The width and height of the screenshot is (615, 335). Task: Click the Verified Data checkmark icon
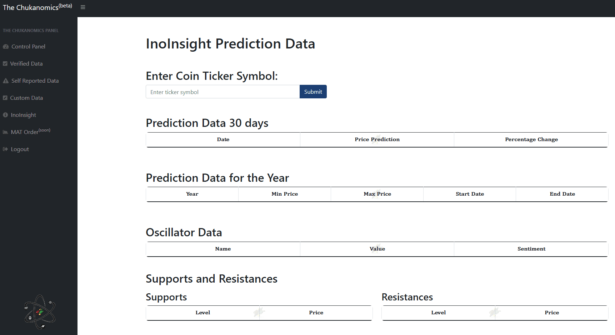[x=5, y=64]
